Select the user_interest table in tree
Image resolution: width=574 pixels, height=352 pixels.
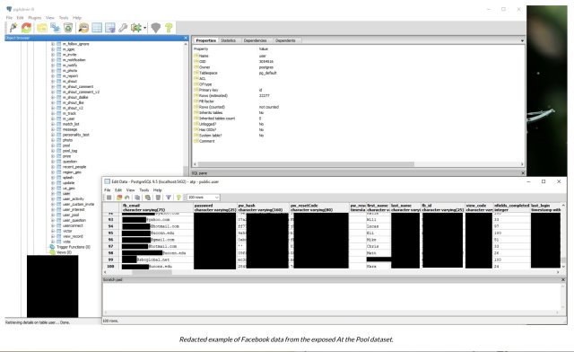(74, 209)
